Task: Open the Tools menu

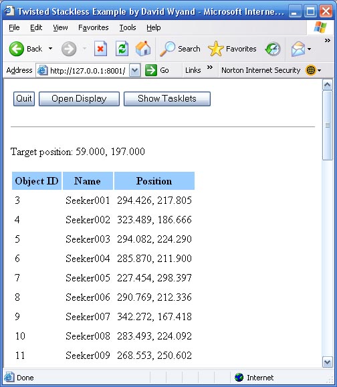Action: point(128,27)
